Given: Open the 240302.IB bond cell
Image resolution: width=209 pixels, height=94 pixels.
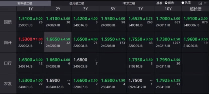Looking at the screenshot, I should [x=58, y=63].
